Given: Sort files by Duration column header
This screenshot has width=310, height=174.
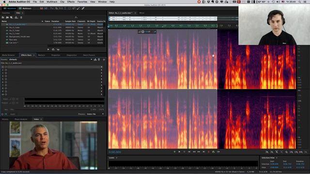Looking at the screenshot, I should [x=55, y=21].
